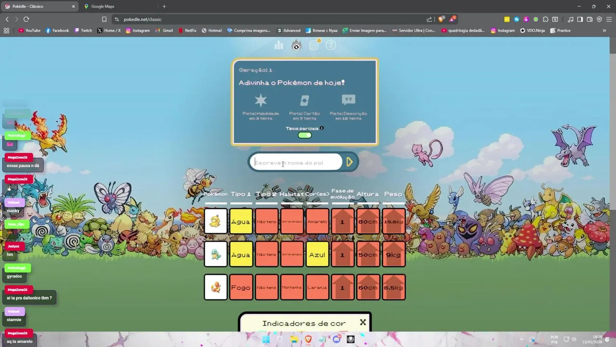
Task: Open Brave Rewards triangle icon
Action: 452,19
